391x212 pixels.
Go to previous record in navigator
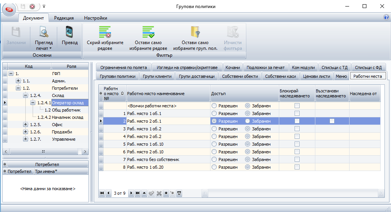coord(108,193)
